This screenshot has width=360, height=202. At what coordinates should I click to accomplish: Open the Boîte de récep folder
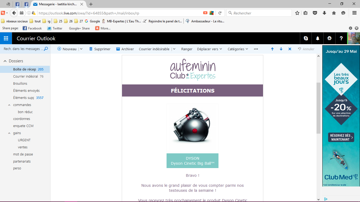pos(25,69)
